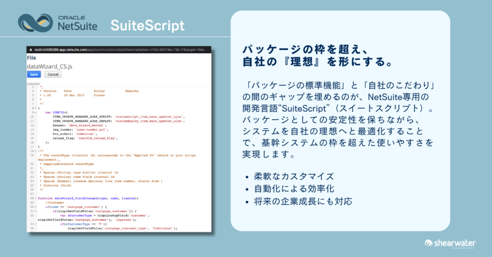Click the Shearwater cloud logo icon
The width and height of the screenshot is (492, 257).
click(430, 243)
